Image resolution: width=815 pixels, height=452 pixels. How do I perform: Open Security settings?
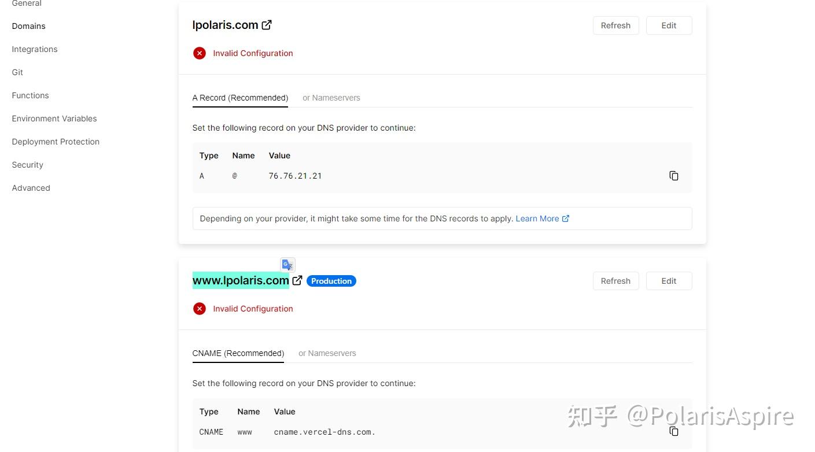(28, 165)
